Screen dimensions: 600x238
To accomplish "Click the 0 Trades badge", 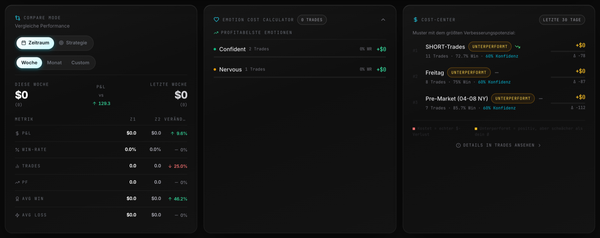I will coord(312,20).
